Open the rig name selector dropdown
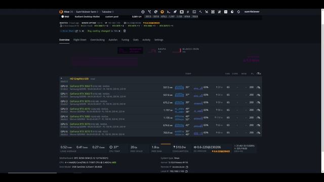324x182 pixels. click(107, 12)
